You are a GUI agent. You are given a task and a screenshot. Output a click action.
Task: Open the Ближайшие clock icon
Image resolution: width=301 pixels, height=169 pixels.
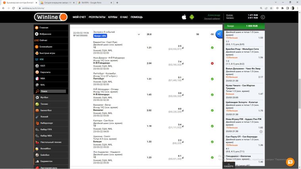click(x=37, y=47)
